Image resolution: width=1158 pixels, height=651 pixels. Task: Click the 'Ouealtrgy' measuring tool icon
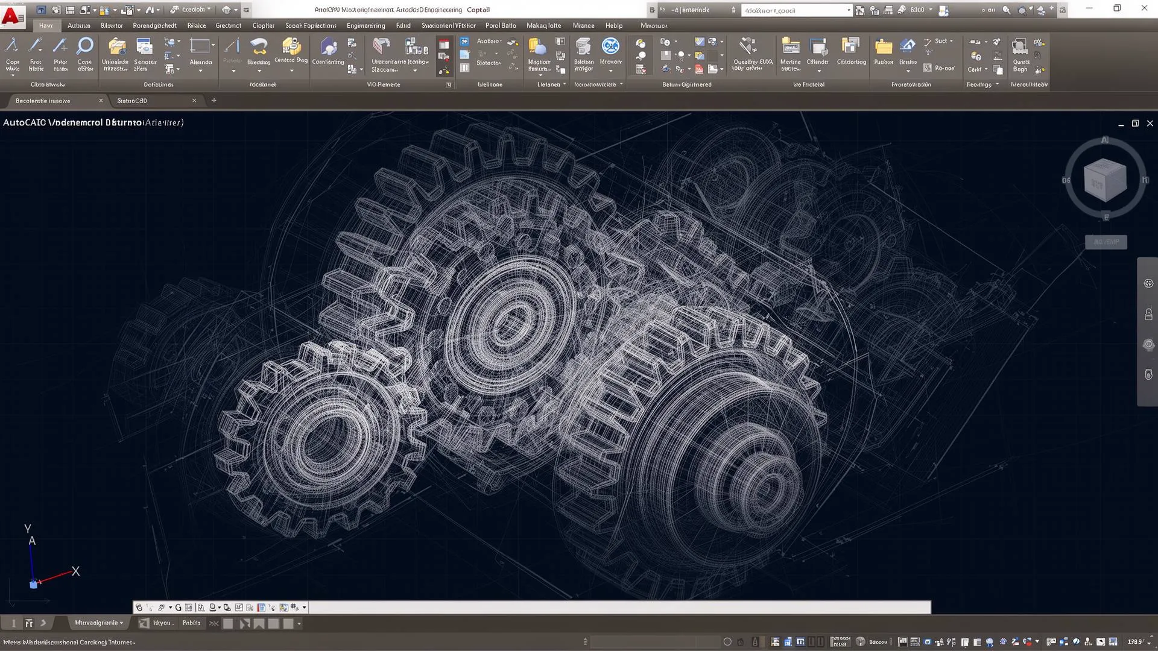tap(748, 46)
